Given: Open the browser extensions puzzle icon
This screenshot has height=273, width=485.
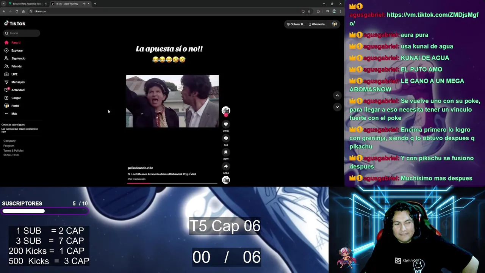Looking at the screenshot, I should click(318, 11).
